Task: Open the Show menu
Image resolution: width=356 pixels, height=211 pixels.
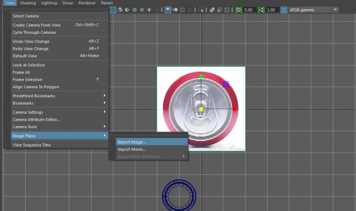Action: (68, 3)
